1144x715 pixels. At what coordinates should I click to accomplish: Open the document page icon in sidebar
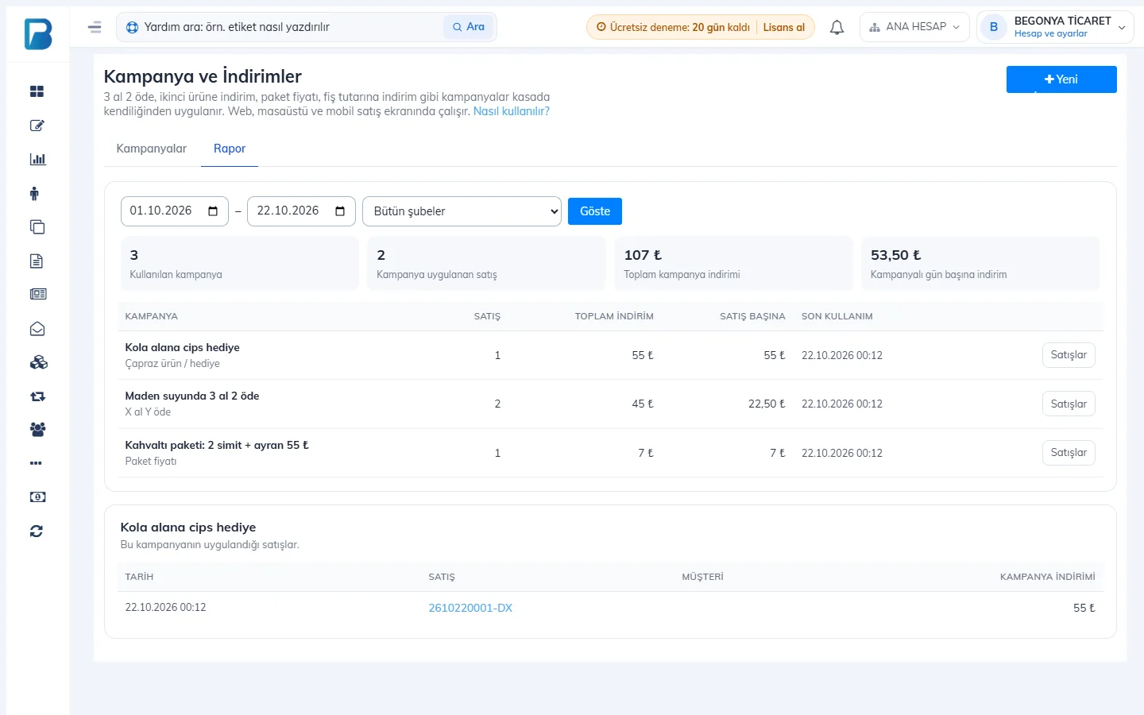[x=37, y=261]
